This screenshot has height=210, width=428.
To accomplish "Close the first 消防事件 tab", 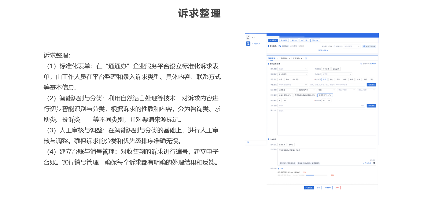I will point(277,58).
